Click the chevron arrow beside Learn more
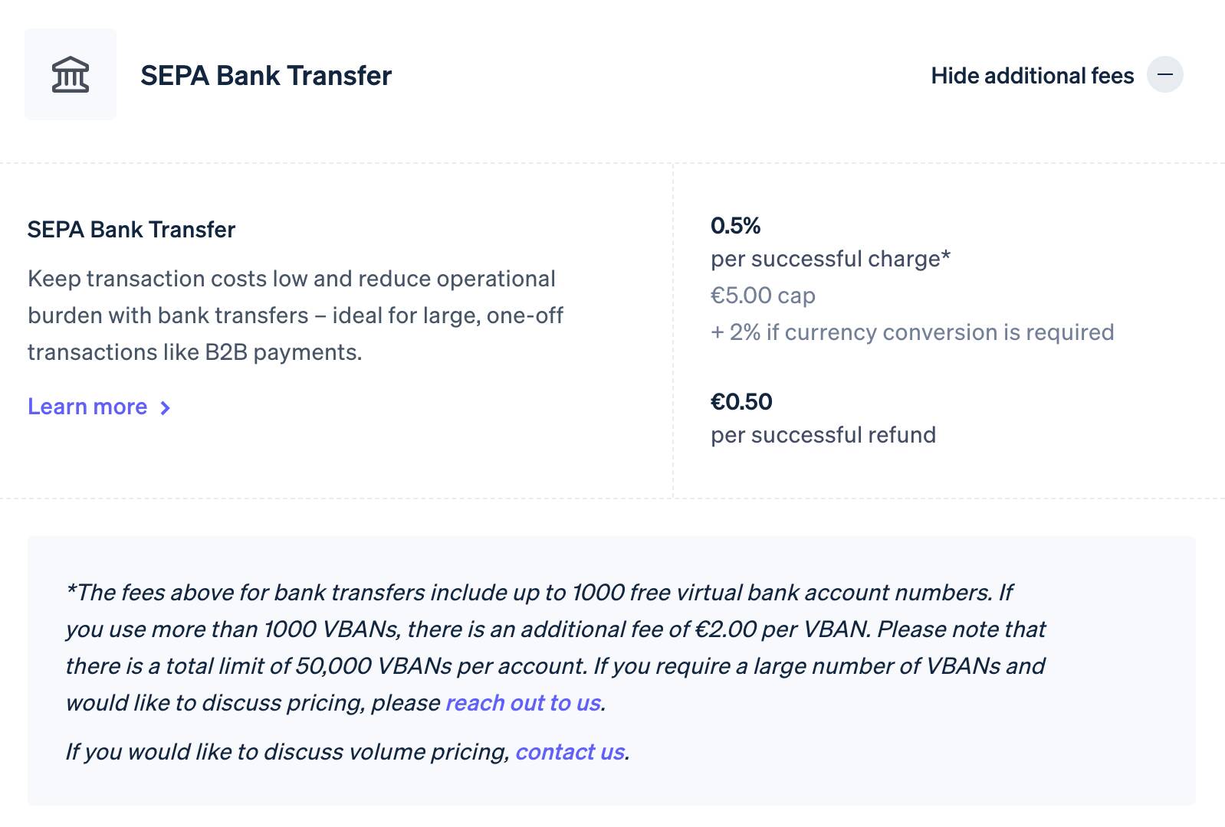The image size is (1225, 827). (x=165, y=408)
